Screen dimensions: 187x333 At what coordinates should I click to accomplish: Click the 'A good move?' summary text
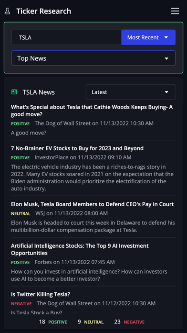[x=29, y=133]
